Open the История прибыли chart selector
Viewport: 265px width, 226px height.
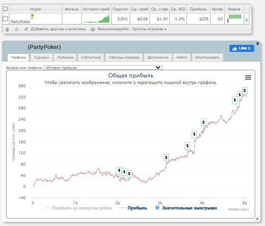point(104,67)
